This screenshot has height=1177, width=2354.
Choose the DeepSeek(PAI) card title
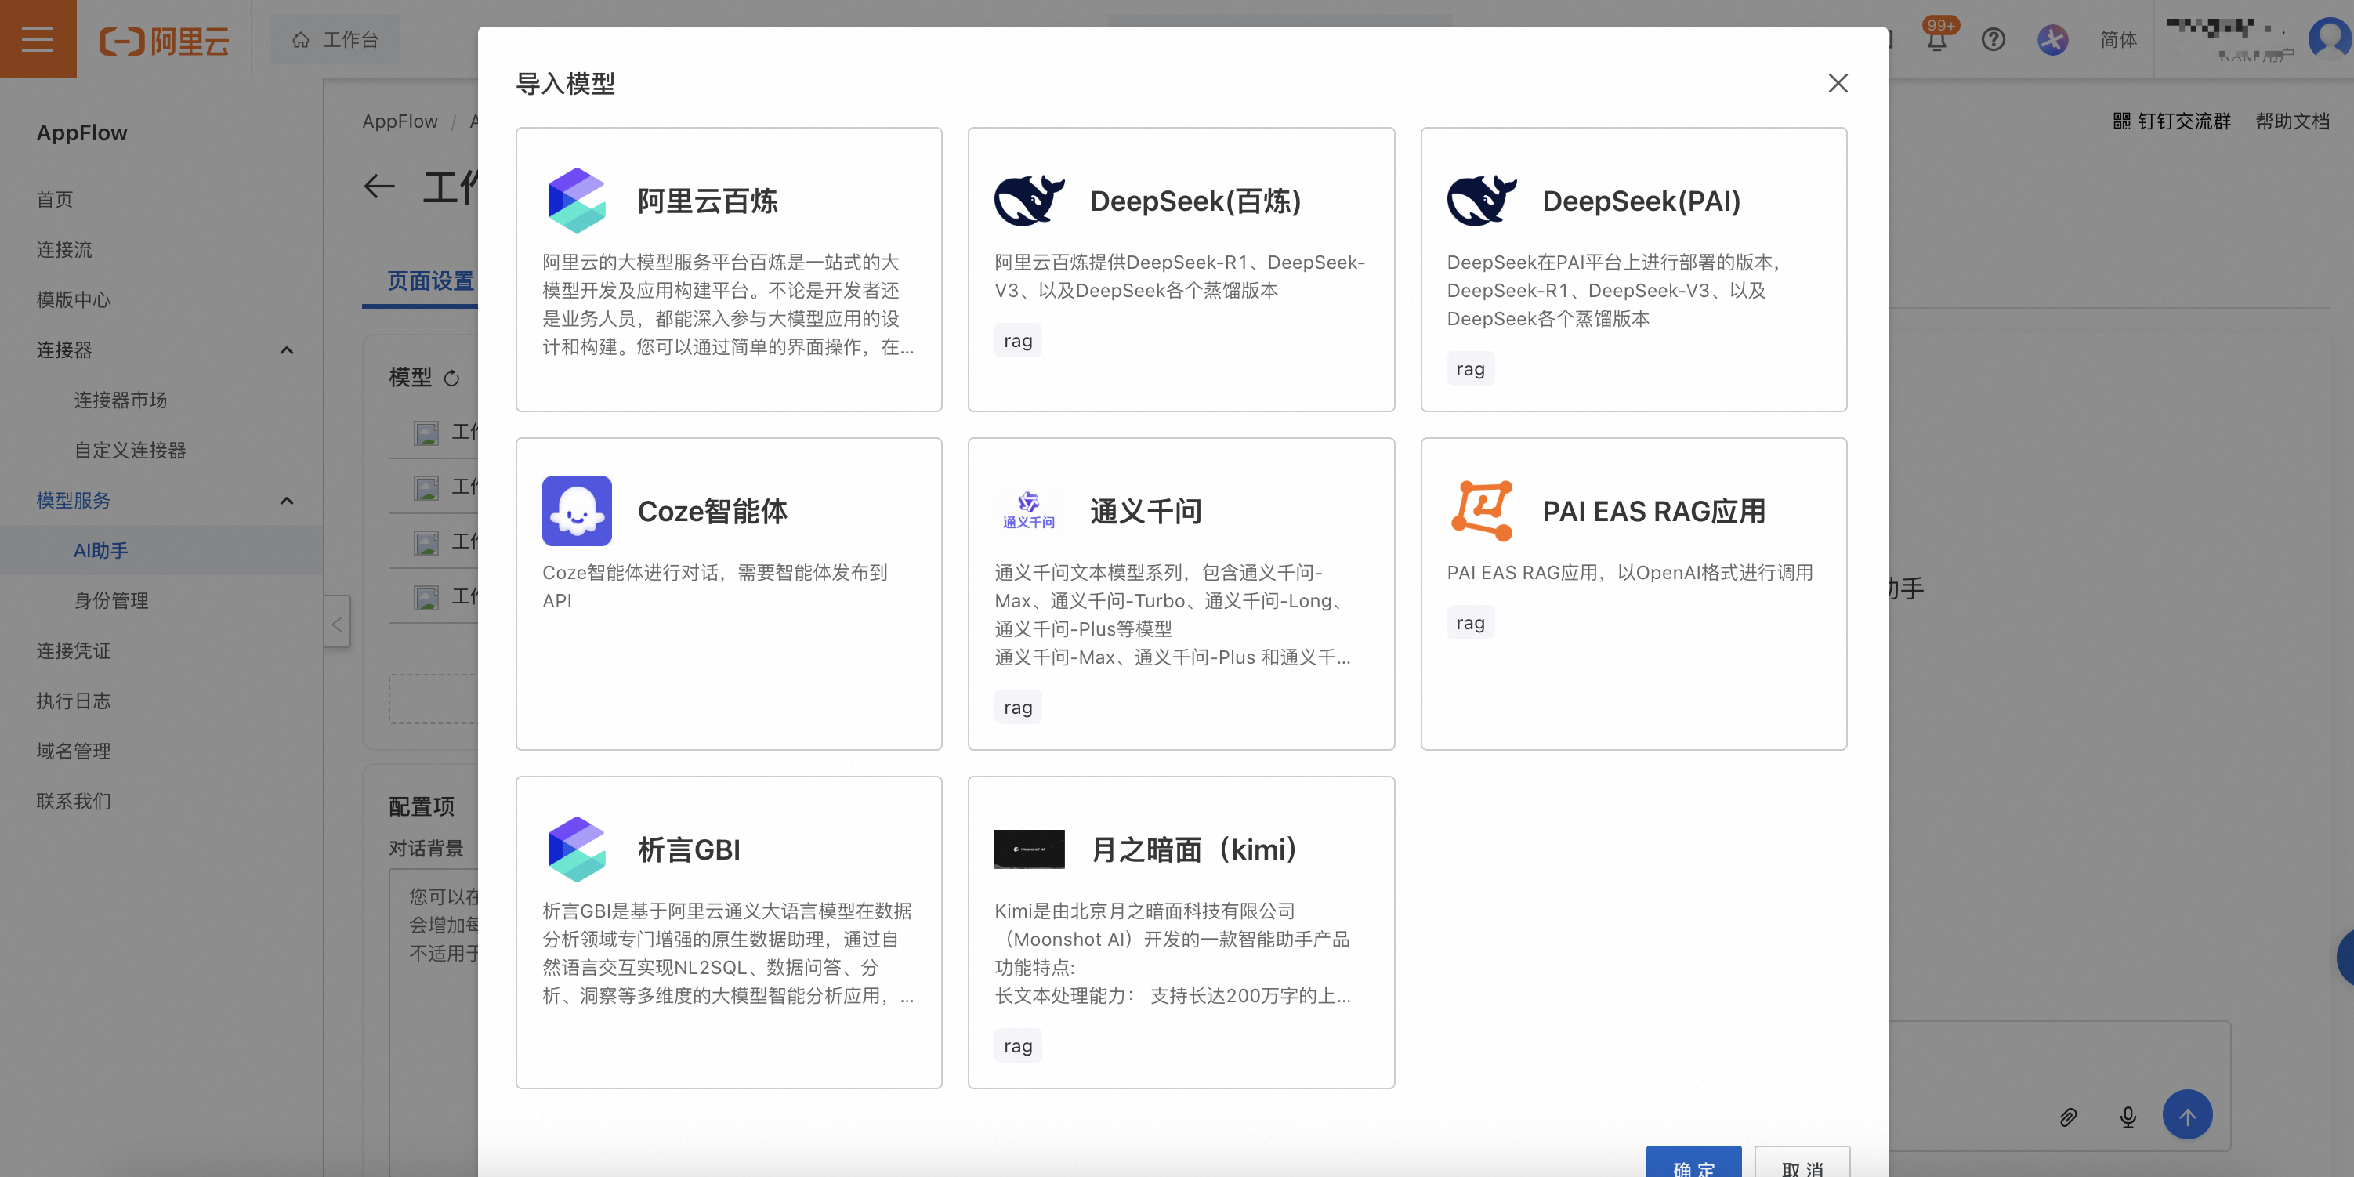[1641, 201]
